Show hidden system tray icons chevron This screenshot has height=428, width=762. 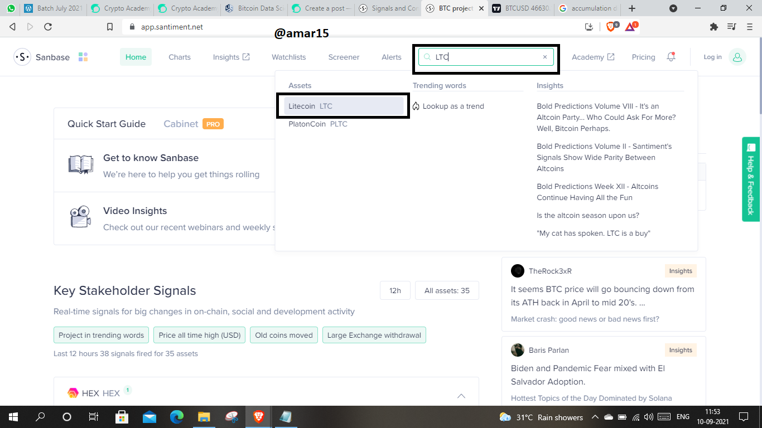pyautogui.click(x=595, y=417)
